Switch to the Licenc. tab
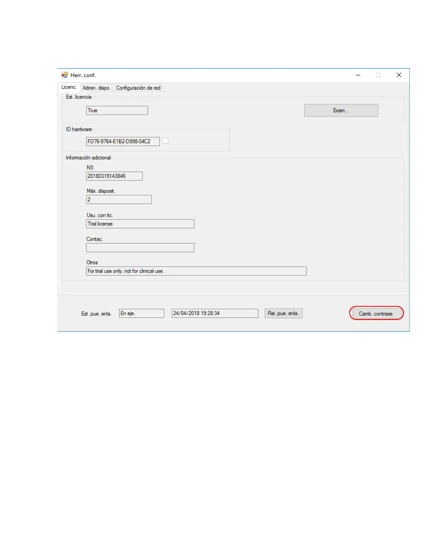This screenshot has width=429, height=552. (69, 87)
